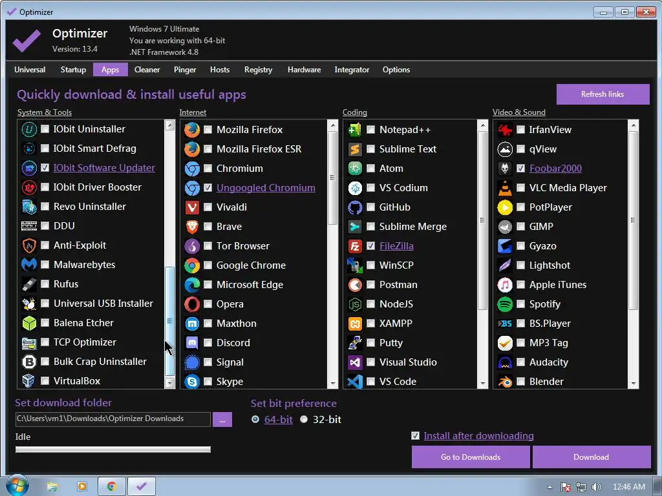Go to the Options tab
Image resolution: width=662 pixels, height=496 pixels.
[396, 70]
